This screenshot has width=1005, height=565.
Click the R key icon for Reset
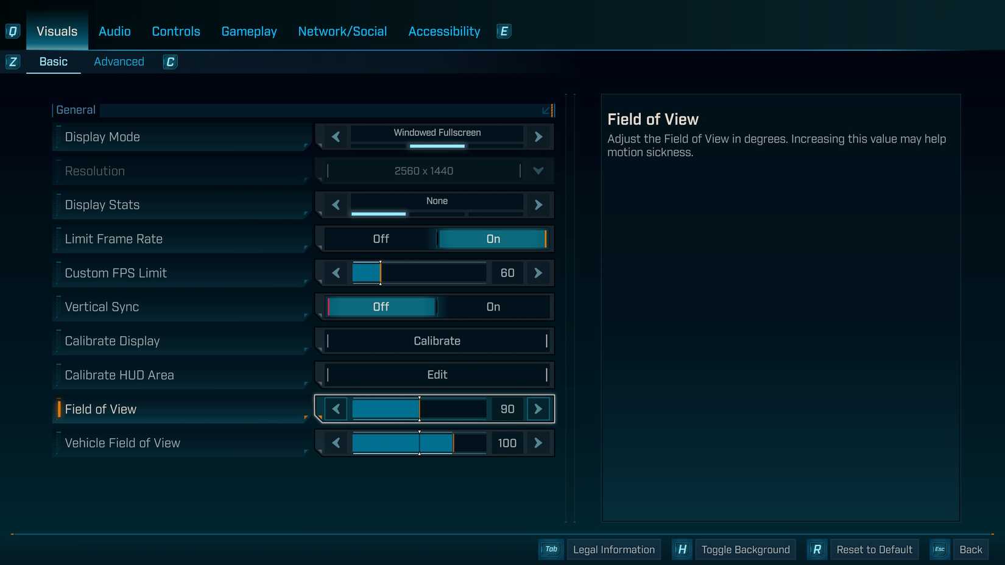pos(817,549)
